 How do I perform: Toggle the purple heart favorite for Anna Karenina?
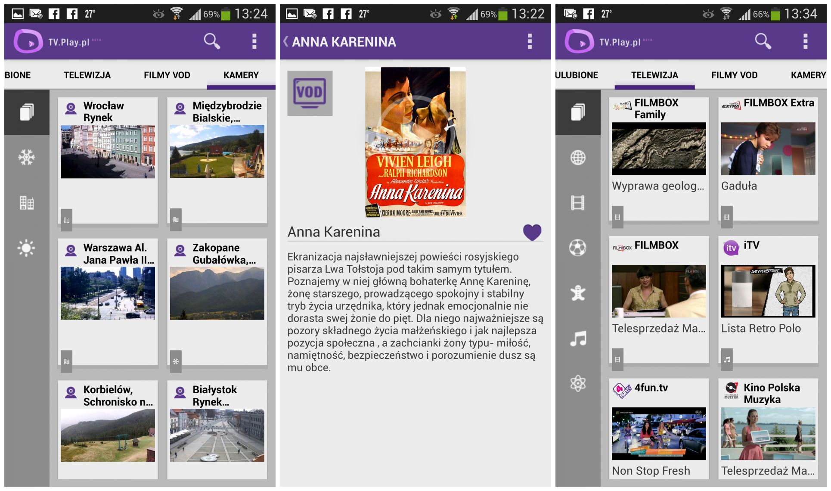(x=532, y=233)
